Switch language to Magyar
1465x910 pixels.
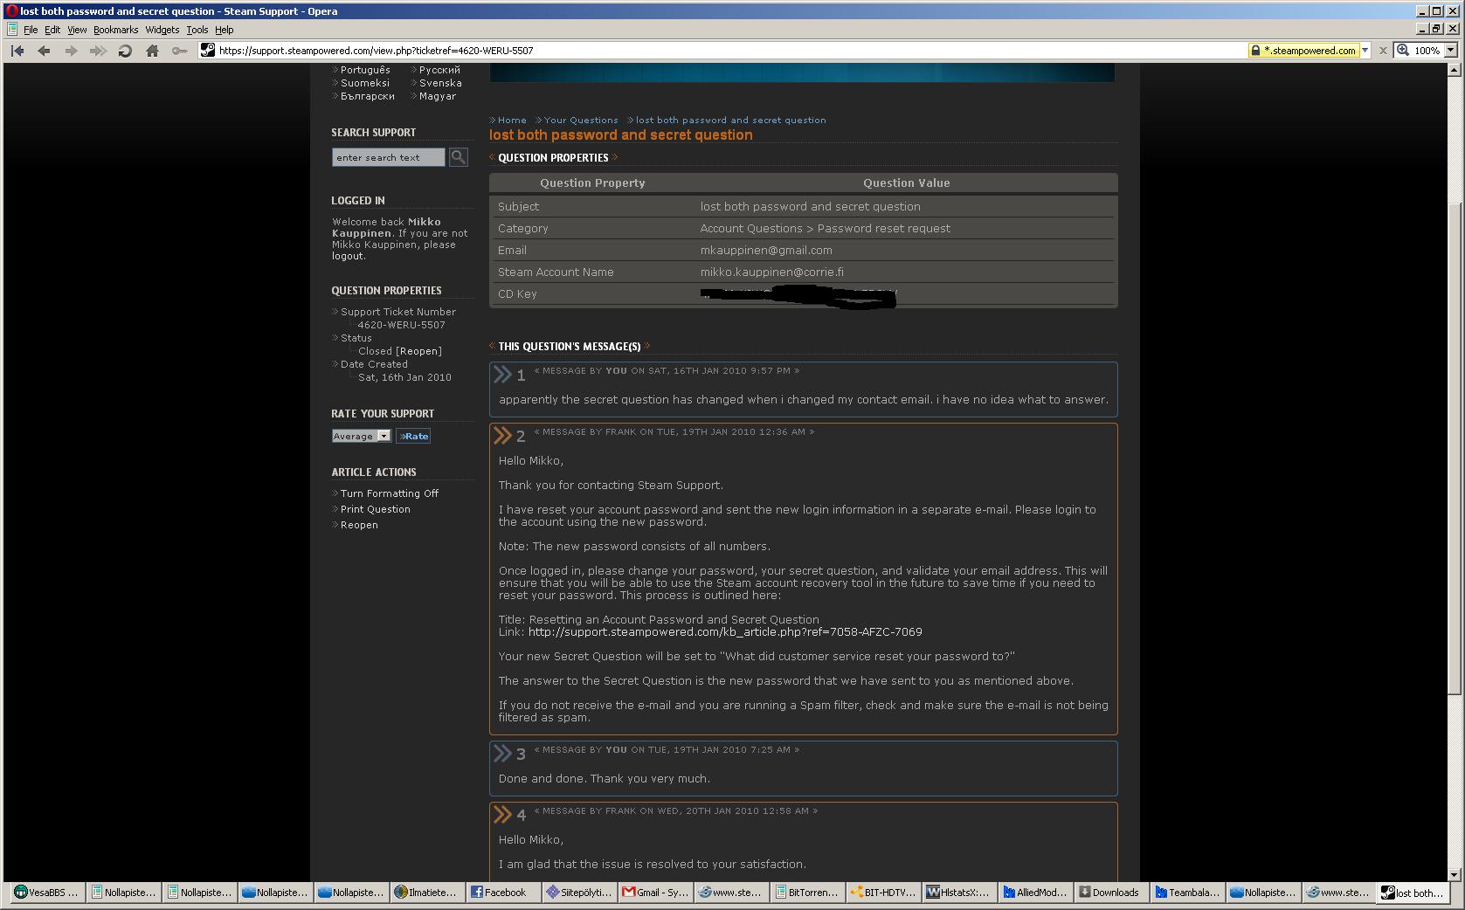click(438, 96)
